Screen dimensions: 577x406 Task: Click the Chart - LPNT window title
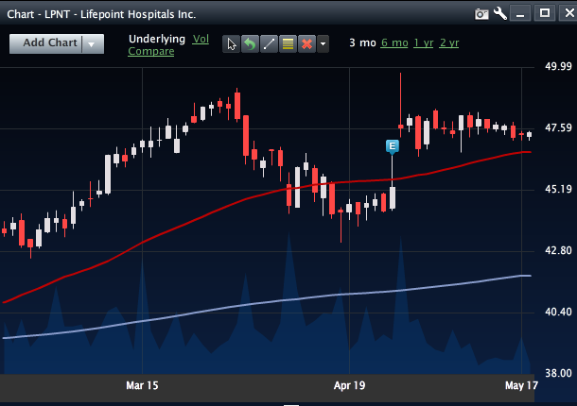101,14
